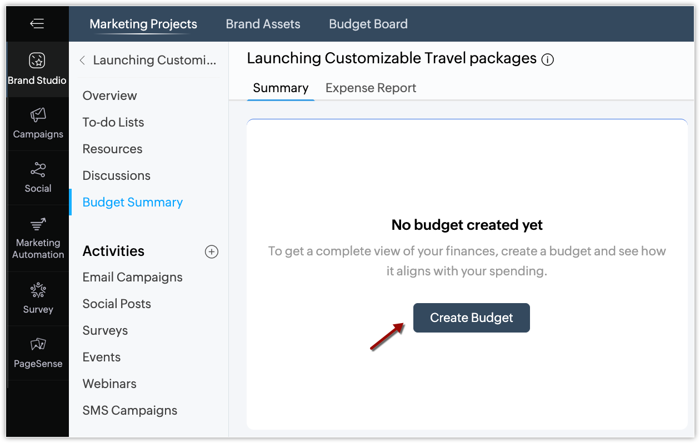Open the Marketing Automation icon
Viewport: 700px width, 443px height.
tap(38, 224)
